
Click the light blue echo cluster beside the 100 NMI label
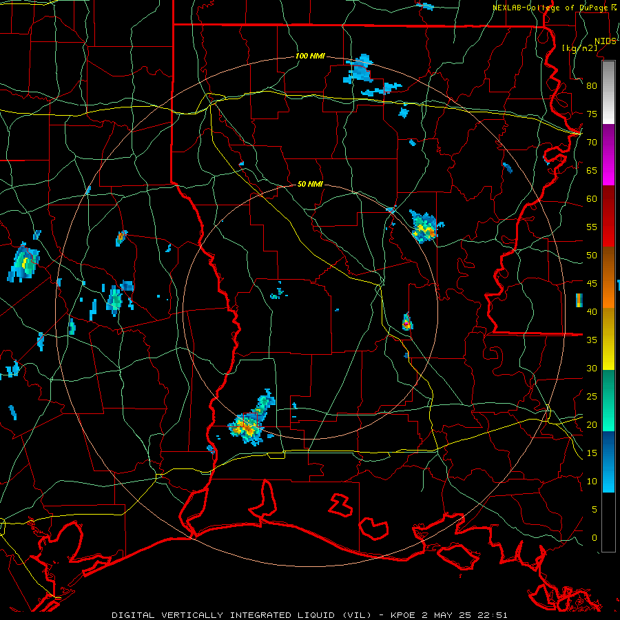360,69
